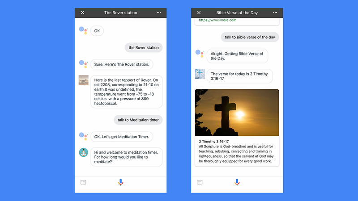Open the Rover station avatar thumbnail
This screenshot has width=358, height=201.
click(84, 80)
